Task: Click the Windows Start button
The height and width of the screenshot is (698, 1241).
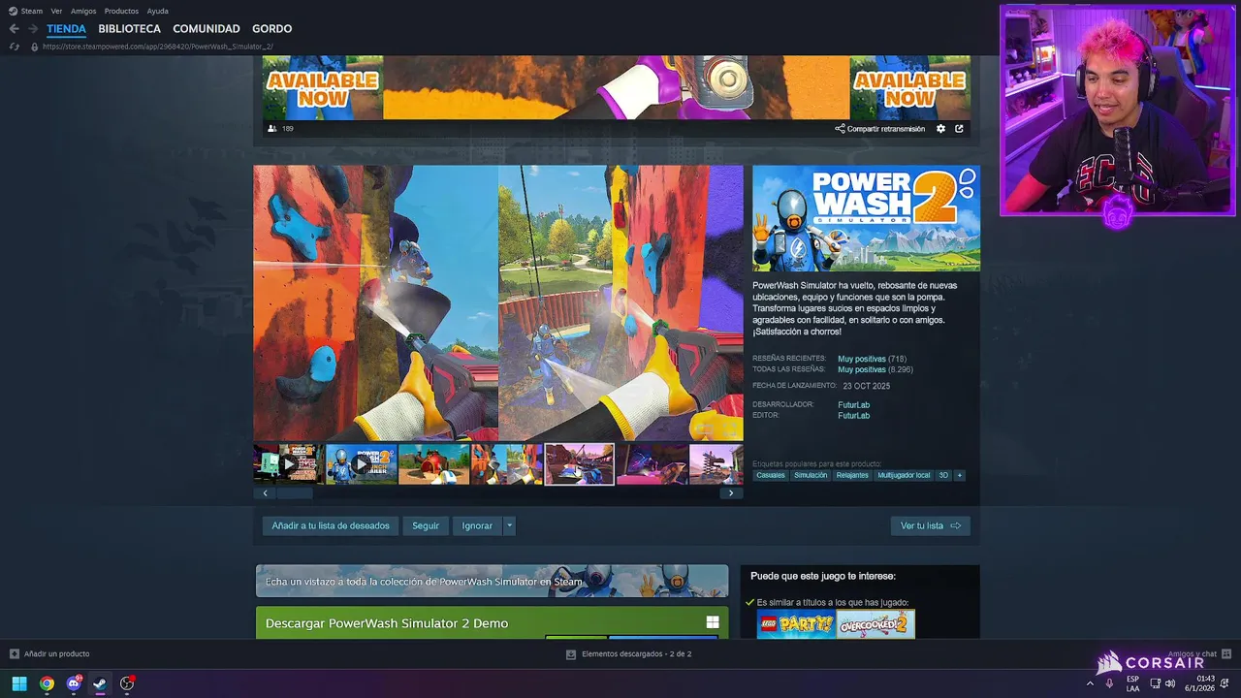Action: click(19, 683)
